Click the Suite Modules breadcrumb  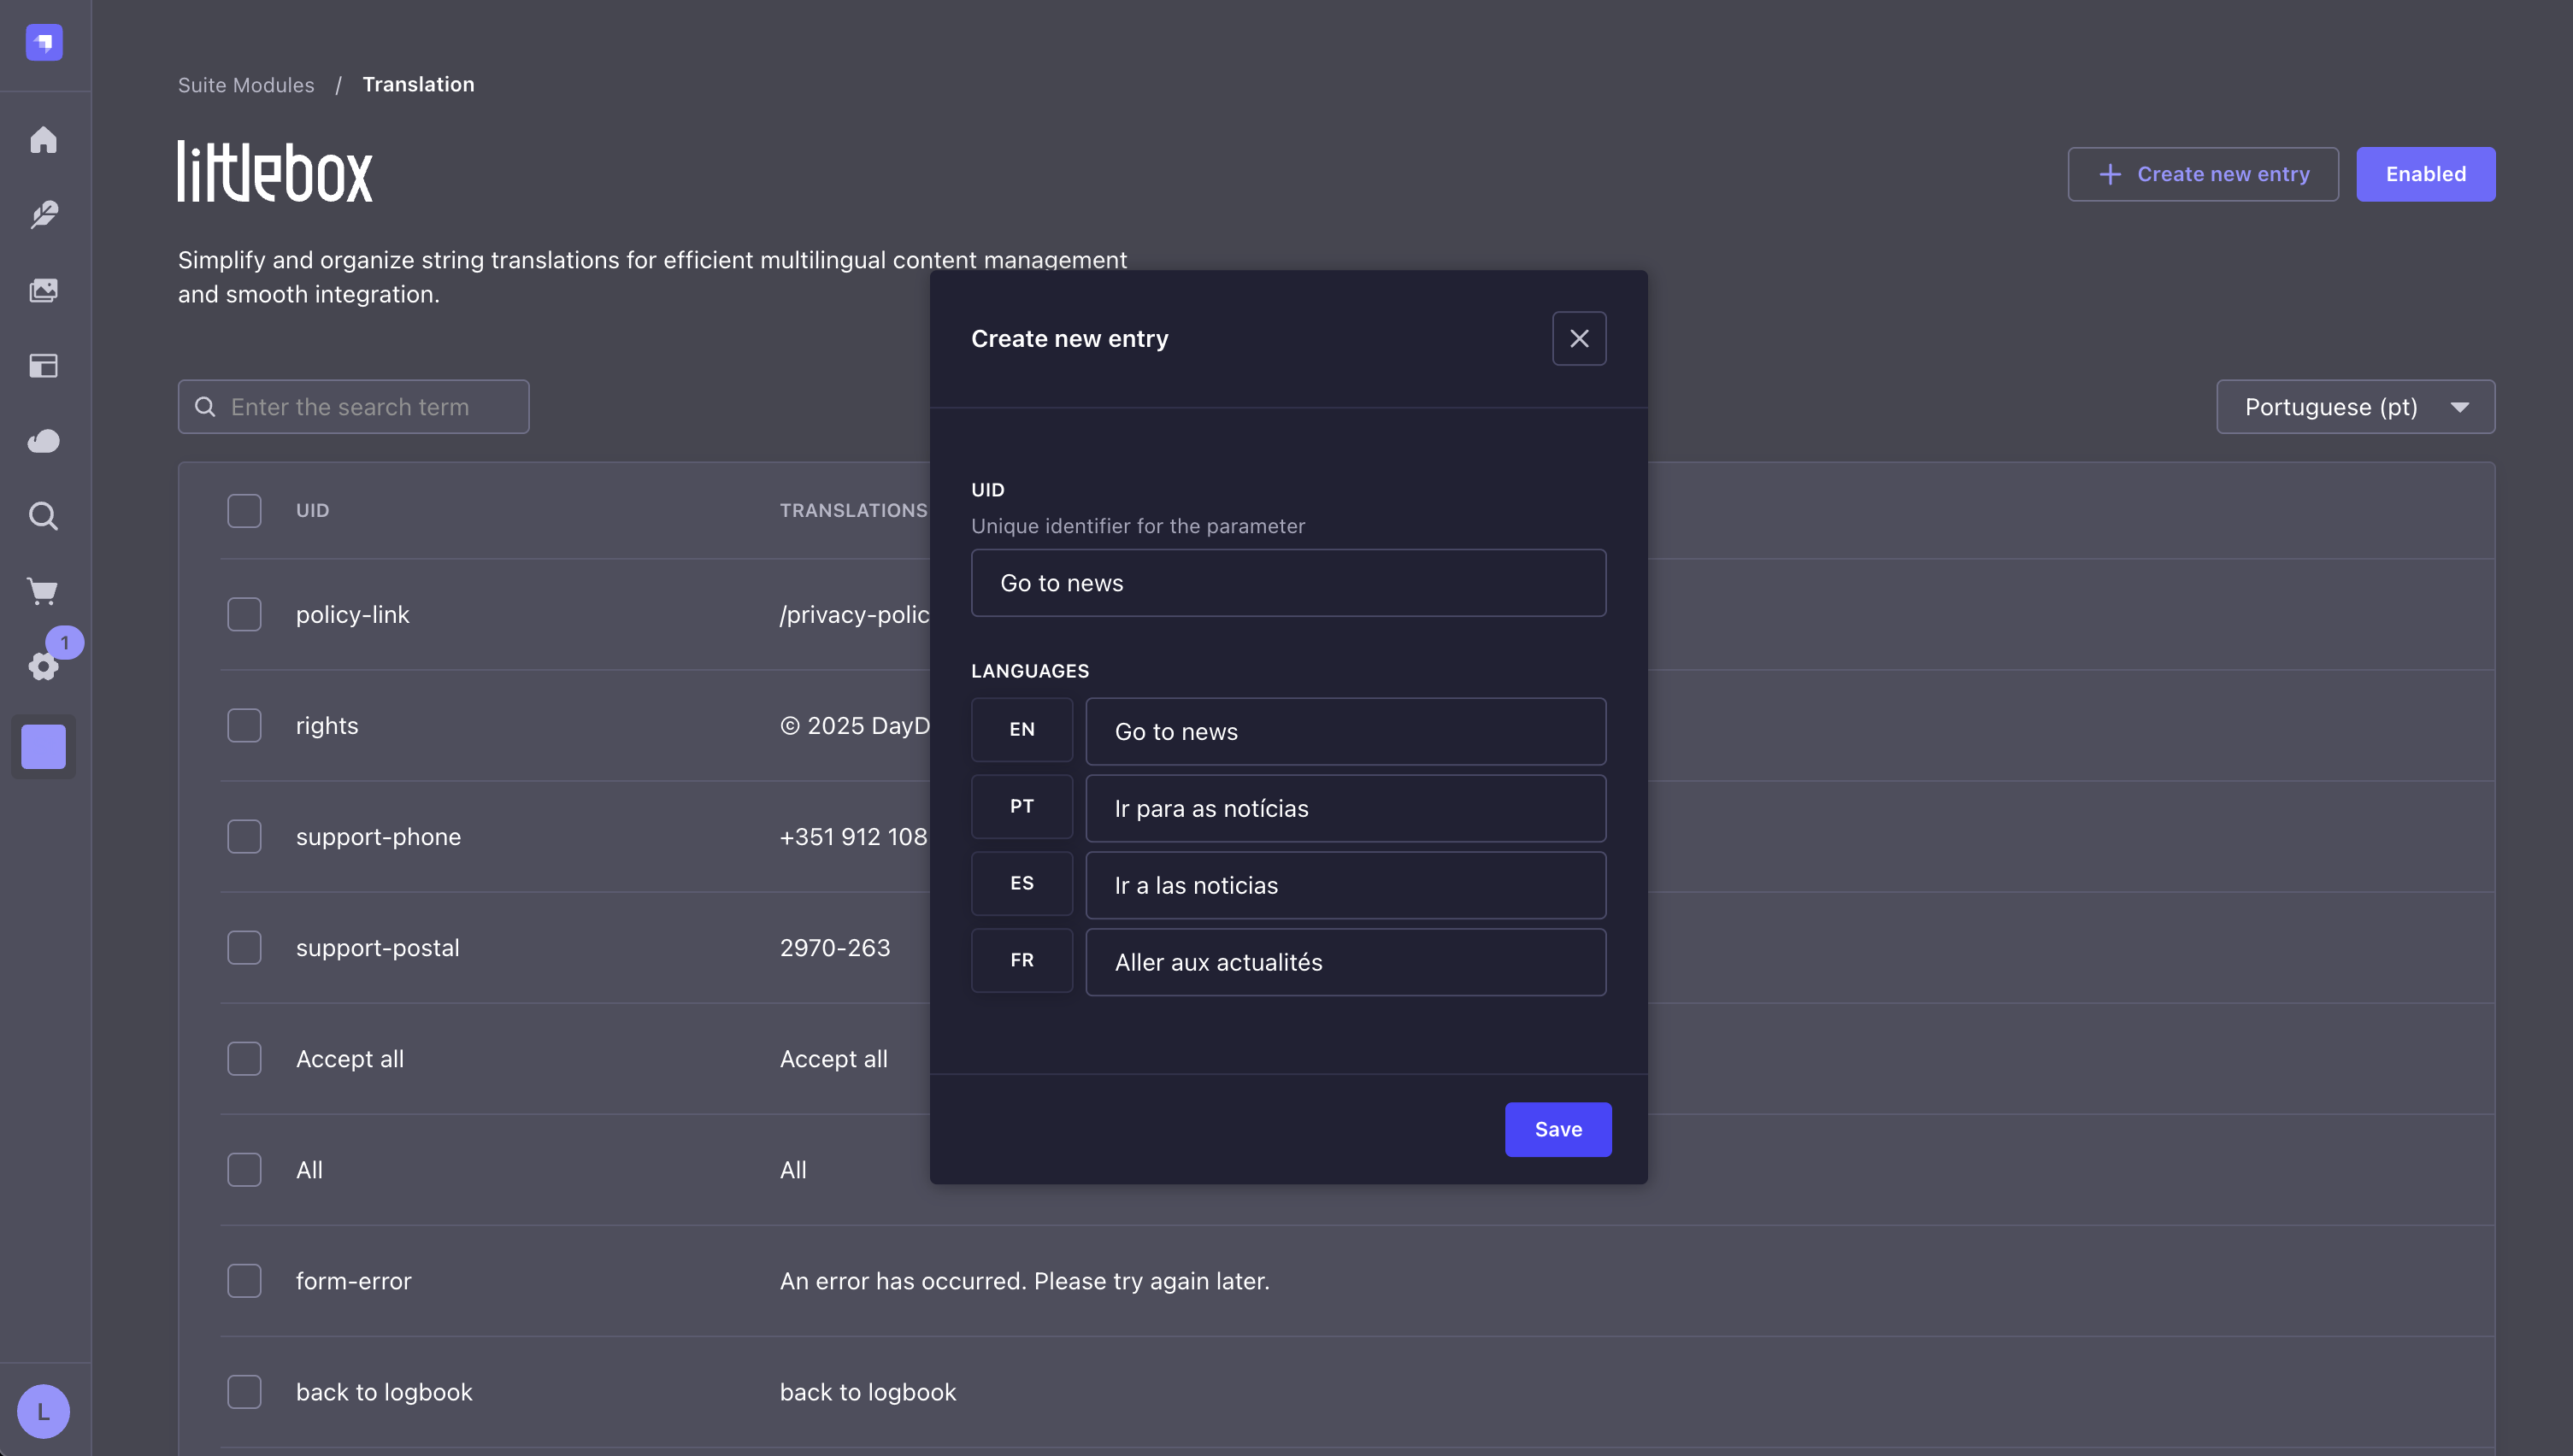pyautogui.click(x=246, y=85)
